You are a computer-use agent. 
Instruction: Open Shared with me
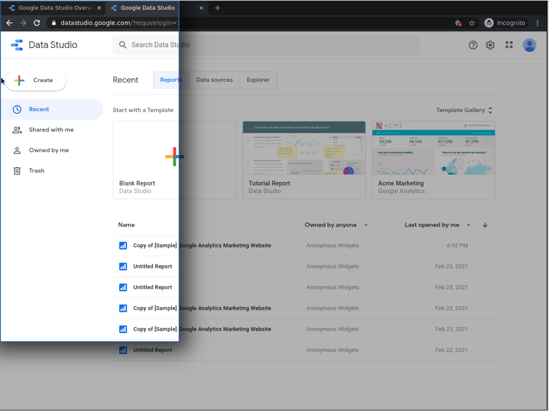tap(52, 130)
